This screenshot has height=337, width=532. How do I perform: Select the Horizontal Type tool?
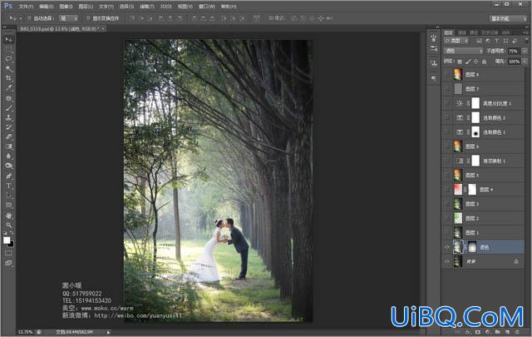click(x=9, y=186)
